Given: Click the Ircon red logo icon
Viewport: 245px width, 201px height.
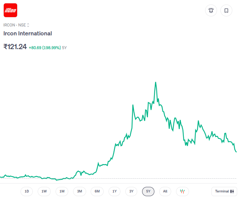Looking at the screenshot, I should 10,10.
